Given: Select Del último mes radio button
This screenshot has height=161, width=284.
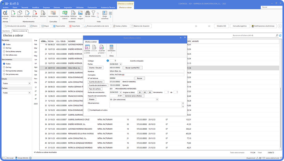Looking at the screenshot, I should click(4, 55).
